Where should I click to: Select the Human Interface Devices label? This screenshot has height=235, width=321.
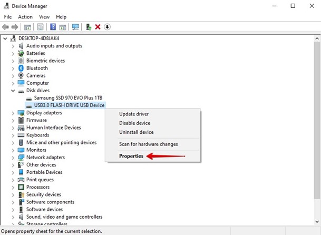[x=53, y=128]
